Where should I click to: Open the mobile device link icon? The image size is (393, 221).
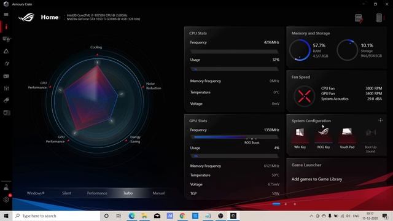pyautogui.click(x=379, y=18)
